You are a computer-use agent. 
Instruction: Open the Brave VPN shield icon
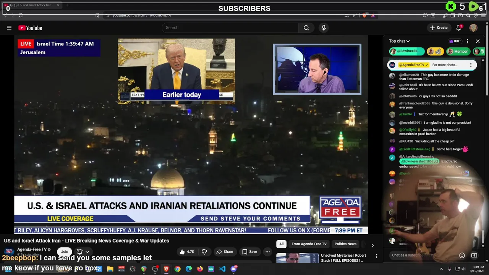pyautogui.click(x=476, y=15)
